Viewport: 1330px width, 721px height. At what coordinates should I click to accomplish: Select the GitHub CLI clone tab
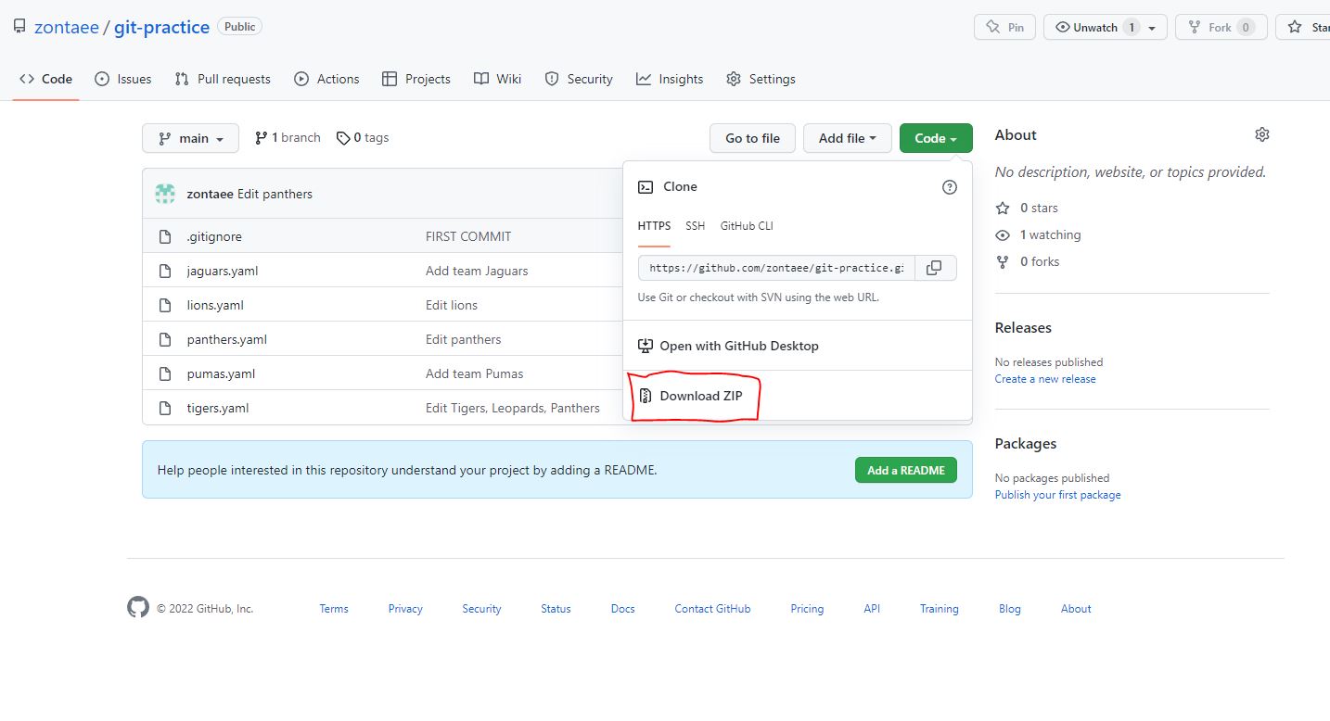[x=747, y=226]
